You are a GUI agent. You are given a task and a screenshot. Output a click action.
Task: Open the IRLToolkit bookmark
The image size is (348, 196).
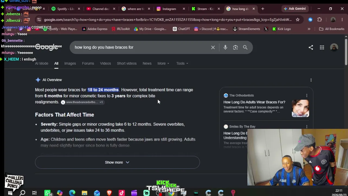click(120, 29)
